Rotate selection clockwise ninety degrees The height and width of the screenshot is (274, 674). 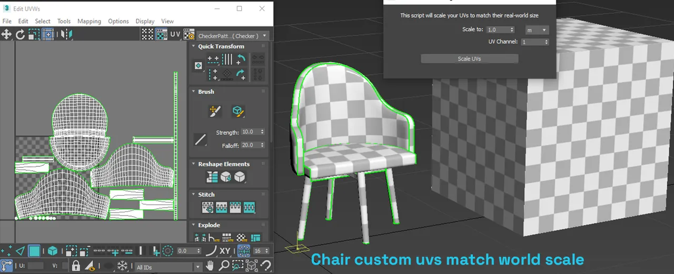pos(241,74)
